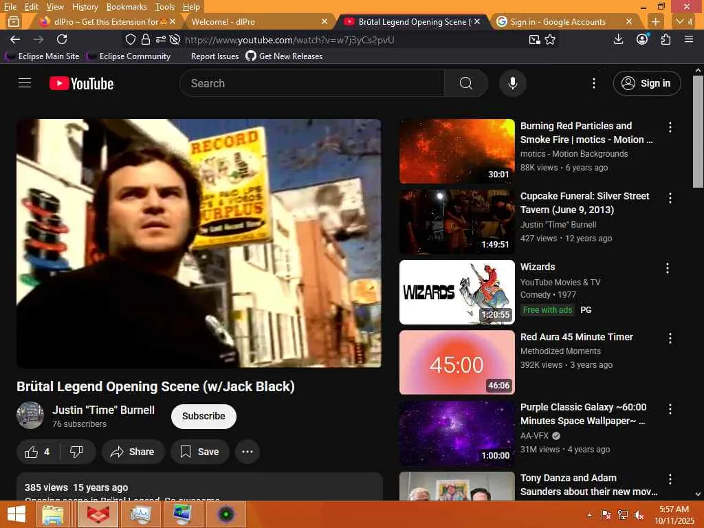Open the Firefox account icon
The height and width of the screenshot is (528, 704).
(643, 39)
